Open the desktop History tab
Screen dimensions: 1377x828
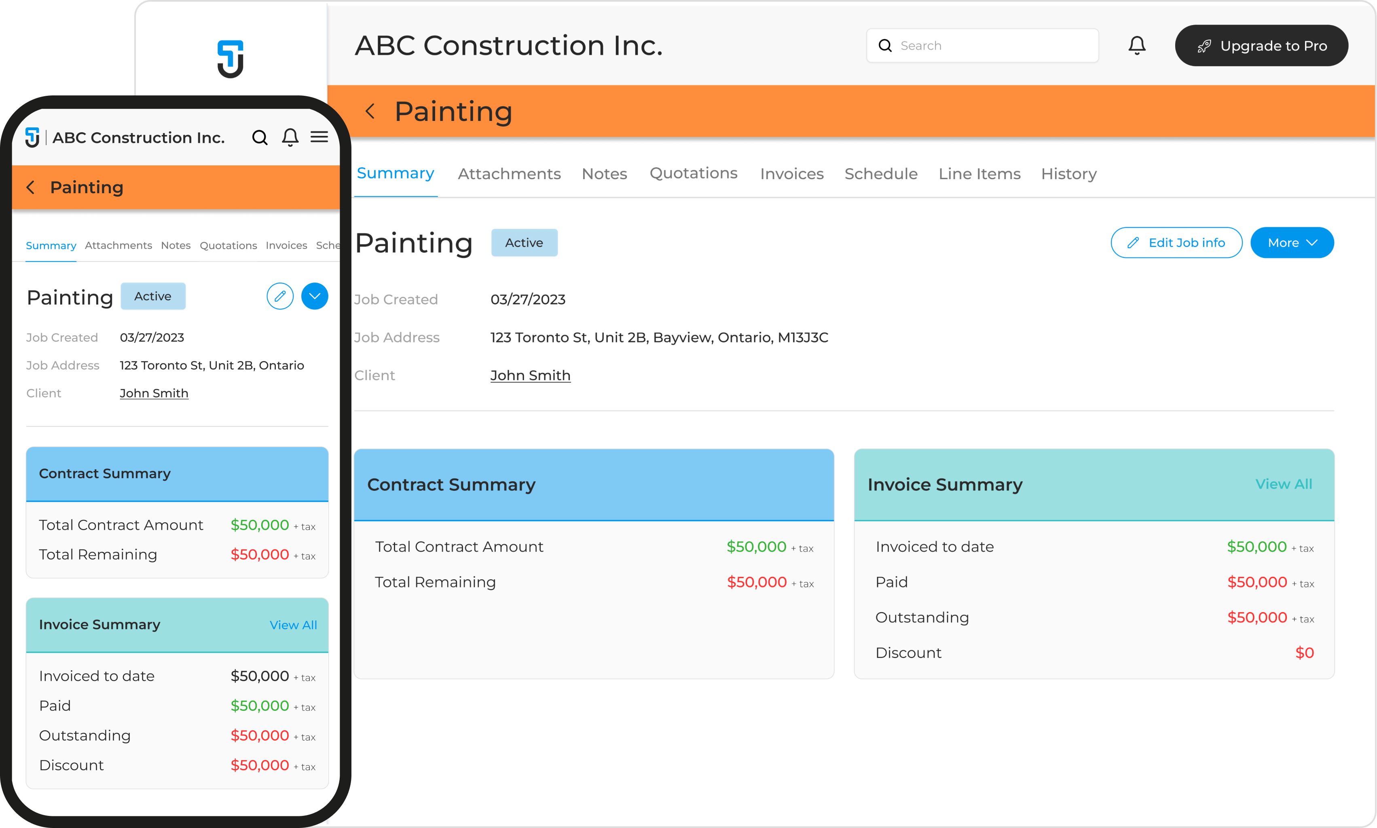point(1068,173)
